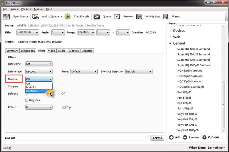This screenshot has width=229, height=152.
Task: Click the green Start Encode play icon
Action: coord(68,17)
